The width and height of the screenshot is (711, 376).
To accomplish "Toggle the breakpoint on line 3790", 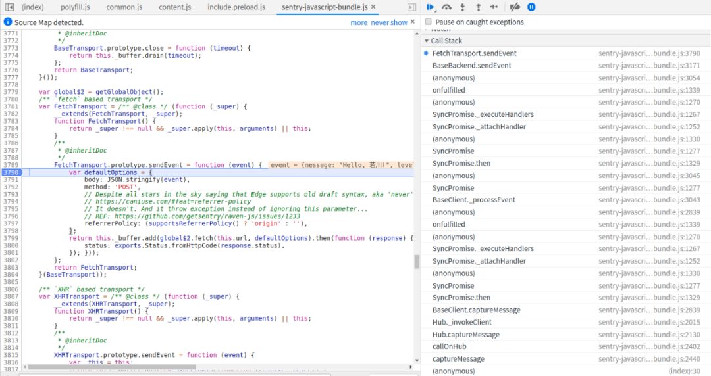I will coord(11,172).
